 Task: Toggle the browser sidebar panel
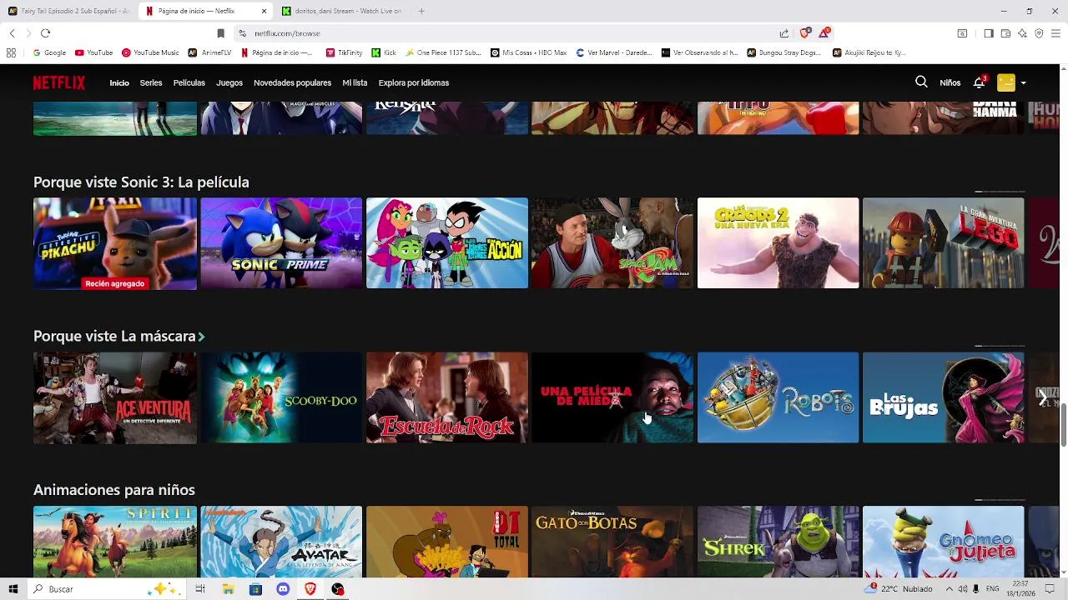(989, 33)
